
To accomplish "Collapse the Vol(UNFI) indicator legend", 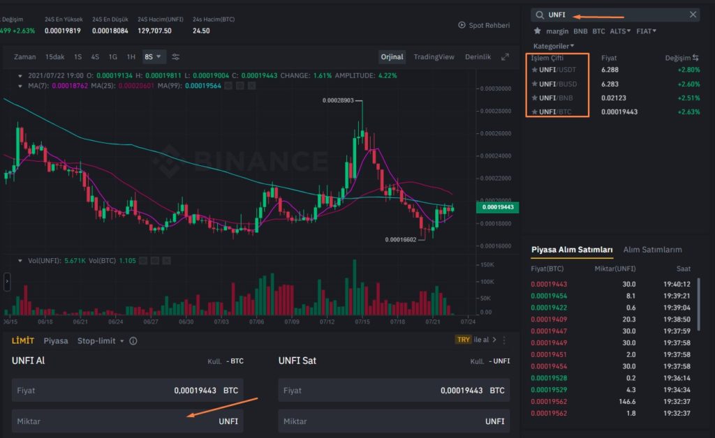I will (20, 261).
